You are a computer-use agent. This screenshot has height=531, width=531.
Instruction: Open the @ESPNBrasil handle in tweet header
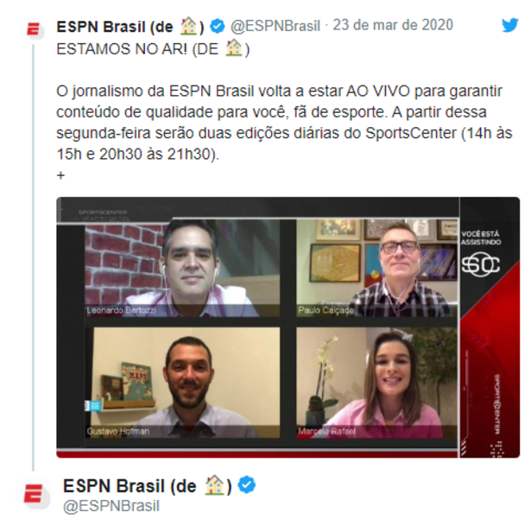(x=275, y=26)
